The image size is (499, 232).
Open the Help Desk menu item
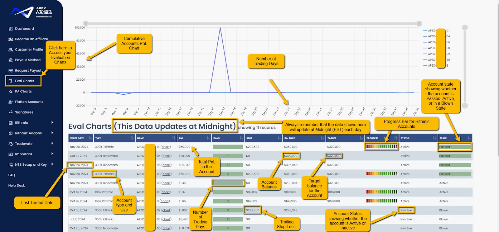pyautogui.click(x=17, y=186)
